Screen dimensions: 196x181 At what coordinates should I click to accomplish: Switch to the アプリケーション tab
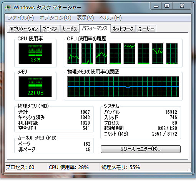coord(24,29)
